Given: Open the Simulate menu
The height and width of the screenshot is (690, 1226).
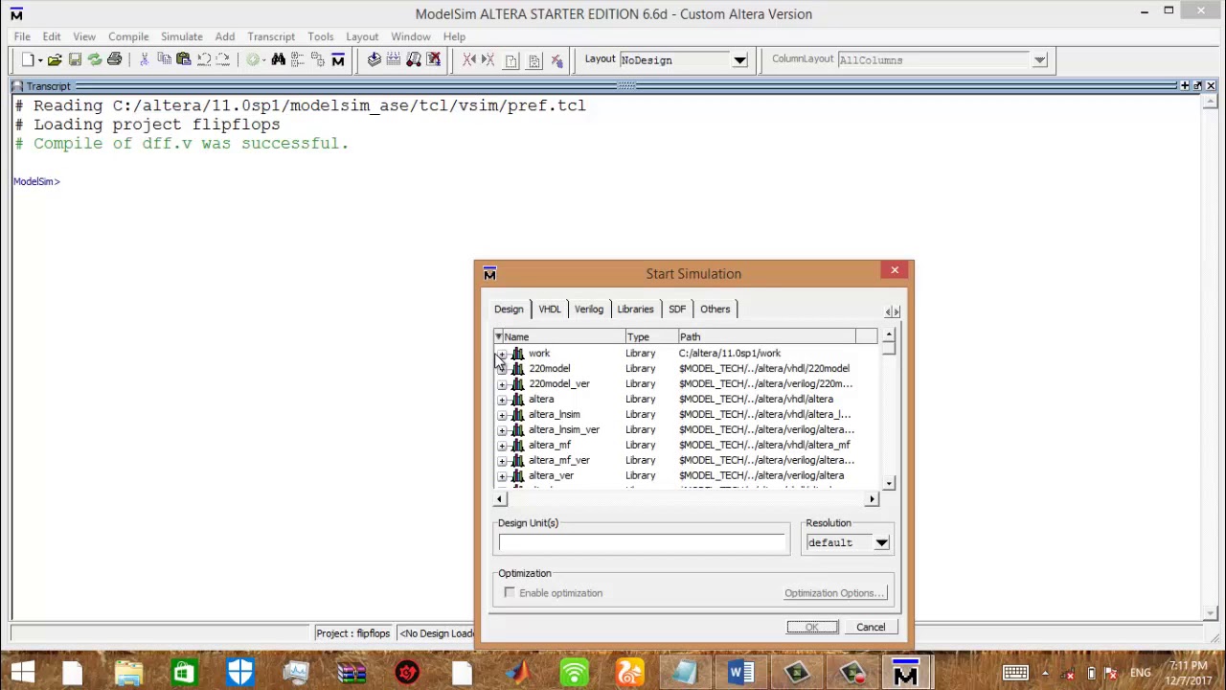Looking at the screenshot, I should coord(181,36).
